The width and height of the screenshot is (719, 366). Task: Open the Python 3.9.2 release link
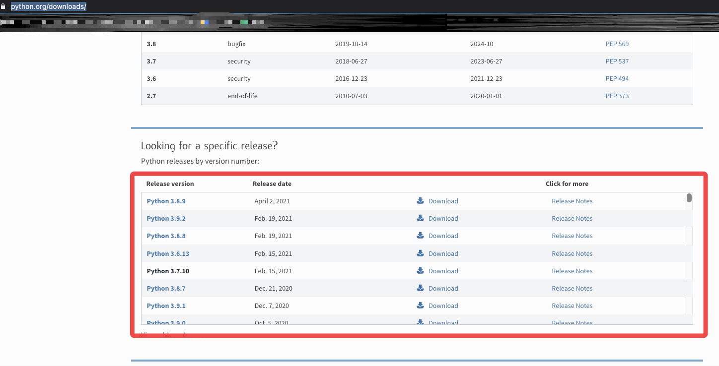coord(166,218)
